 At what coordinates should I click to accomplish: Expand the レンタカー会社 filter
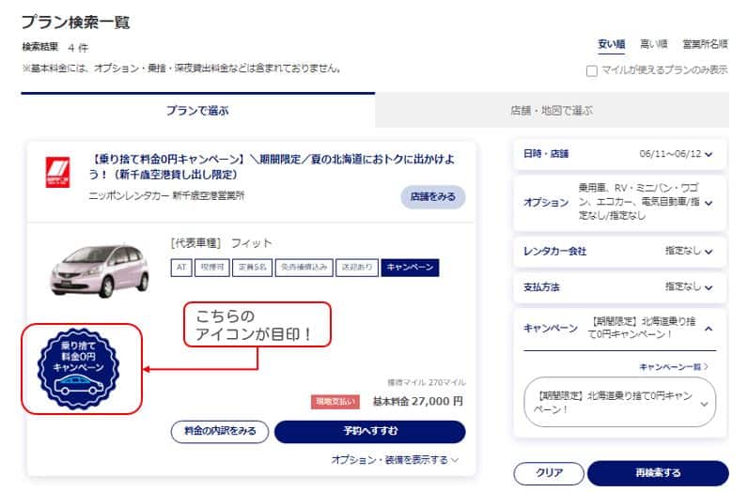[x=619, y=252]
